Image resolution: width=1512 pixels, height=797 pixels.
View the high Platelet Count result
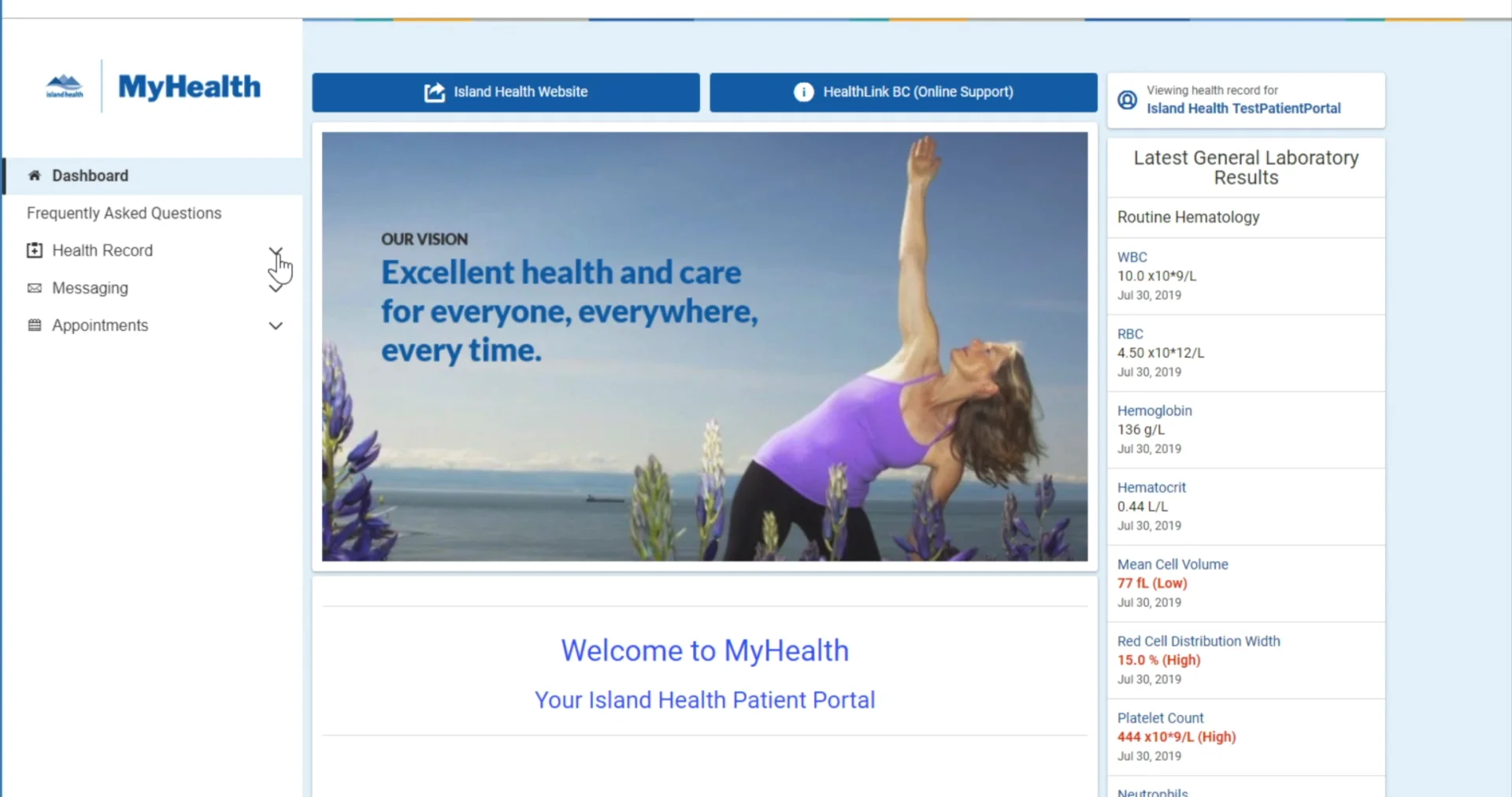[x=1160, y=717]
